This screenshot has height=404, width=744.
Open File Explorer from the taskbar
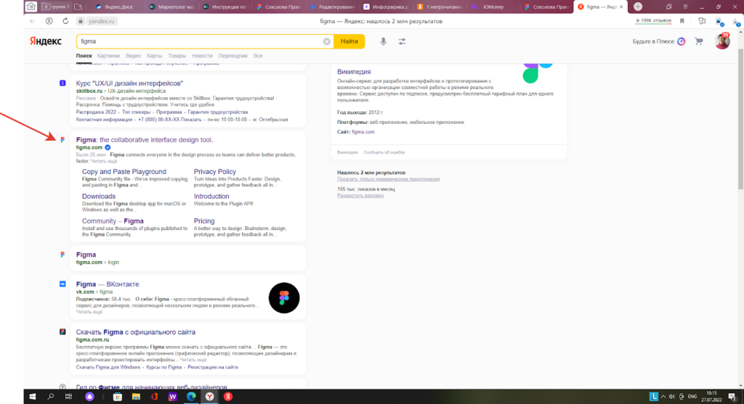[136, 397]
